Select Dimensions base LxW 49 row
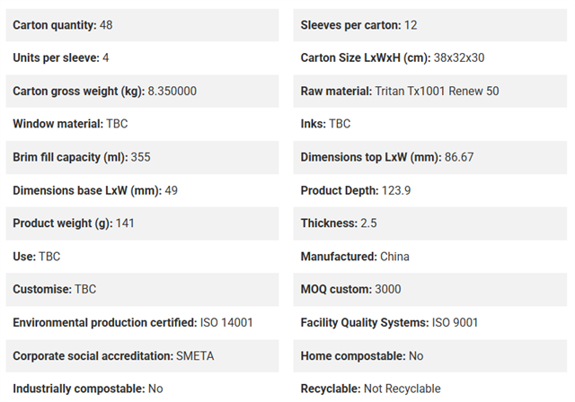Viewport: 575px width, 402px height. click(x=142, y=190)
